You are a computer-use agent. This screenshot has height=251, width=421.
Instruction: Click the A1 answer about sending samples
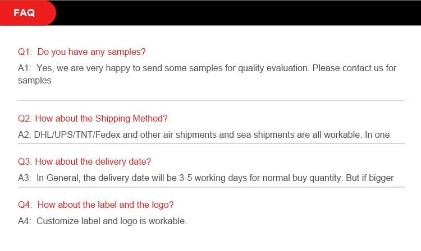pos(207,74)
